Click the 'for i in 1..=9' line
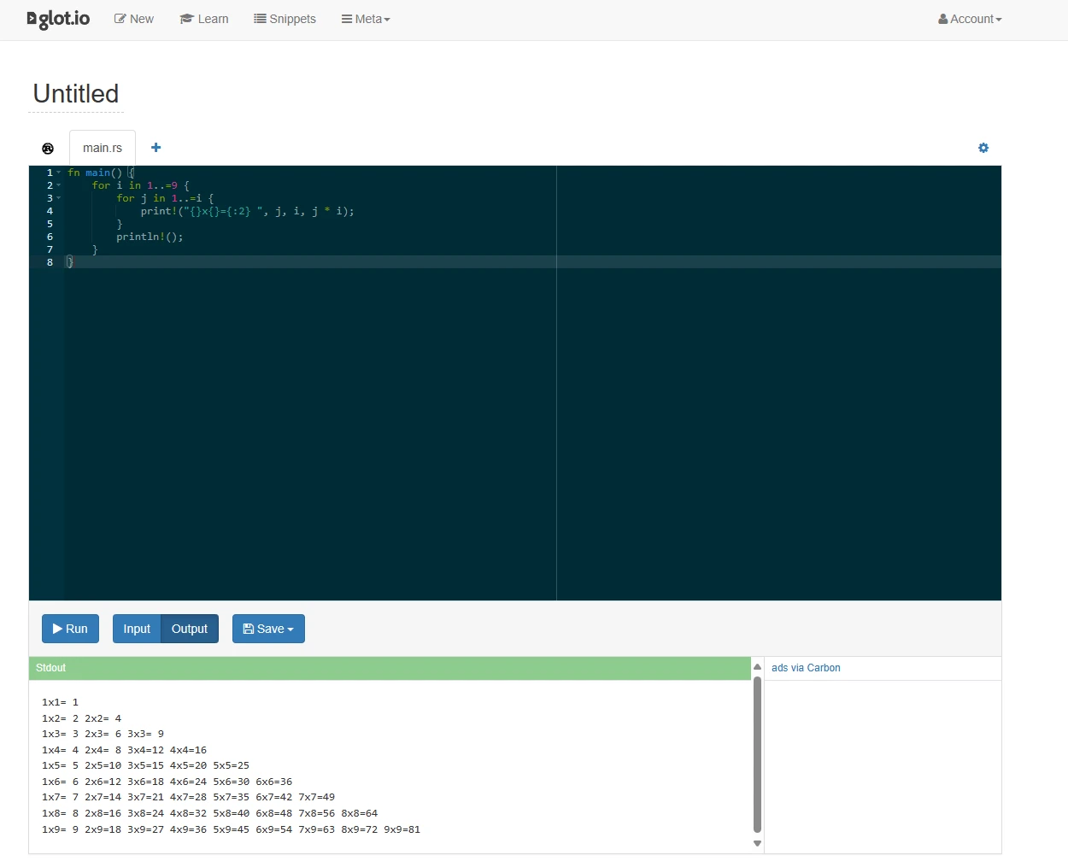The image size is (1068, 861). pyautogui.click(x=141, y=185)
